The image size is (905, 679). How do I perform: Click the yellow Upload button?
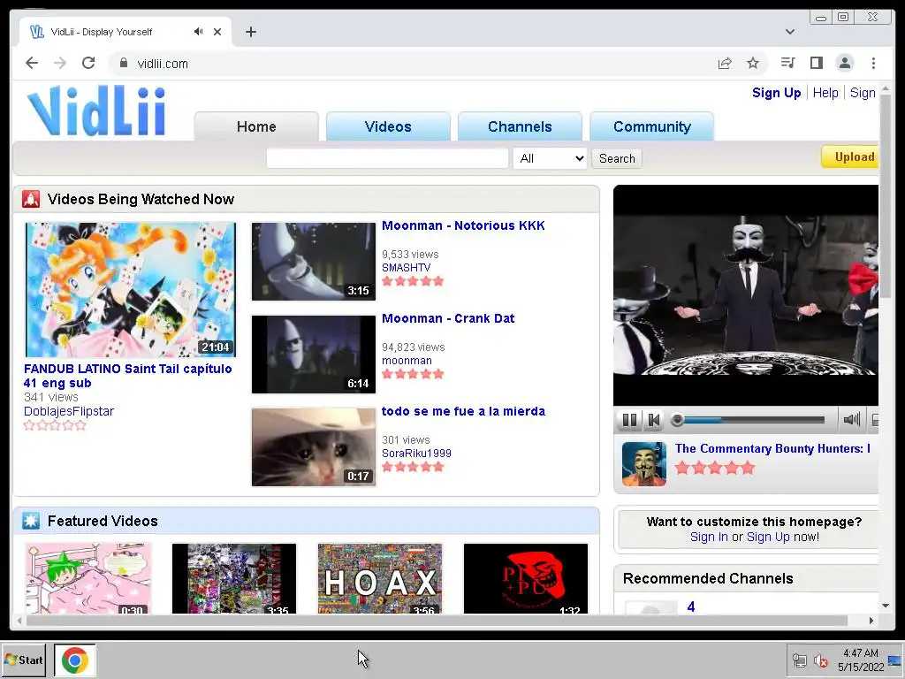(x=850, y=157)
